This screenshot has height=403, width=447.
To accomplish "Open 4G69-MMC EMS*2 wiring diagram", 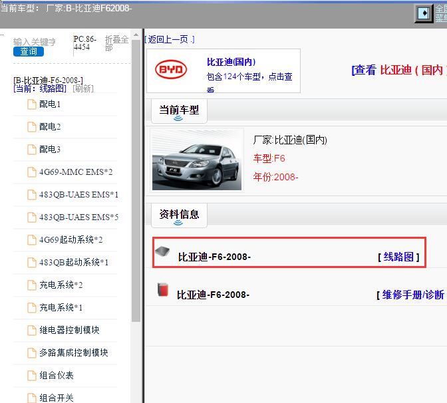I will (x=76, y=172).
